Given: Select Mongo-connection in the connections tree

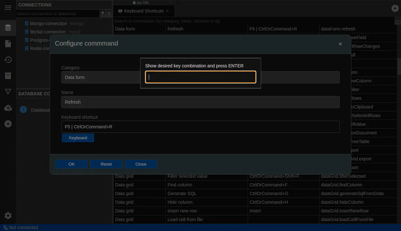Looking at the screenshot, I should pyautogui.click(x=48, y=23).
